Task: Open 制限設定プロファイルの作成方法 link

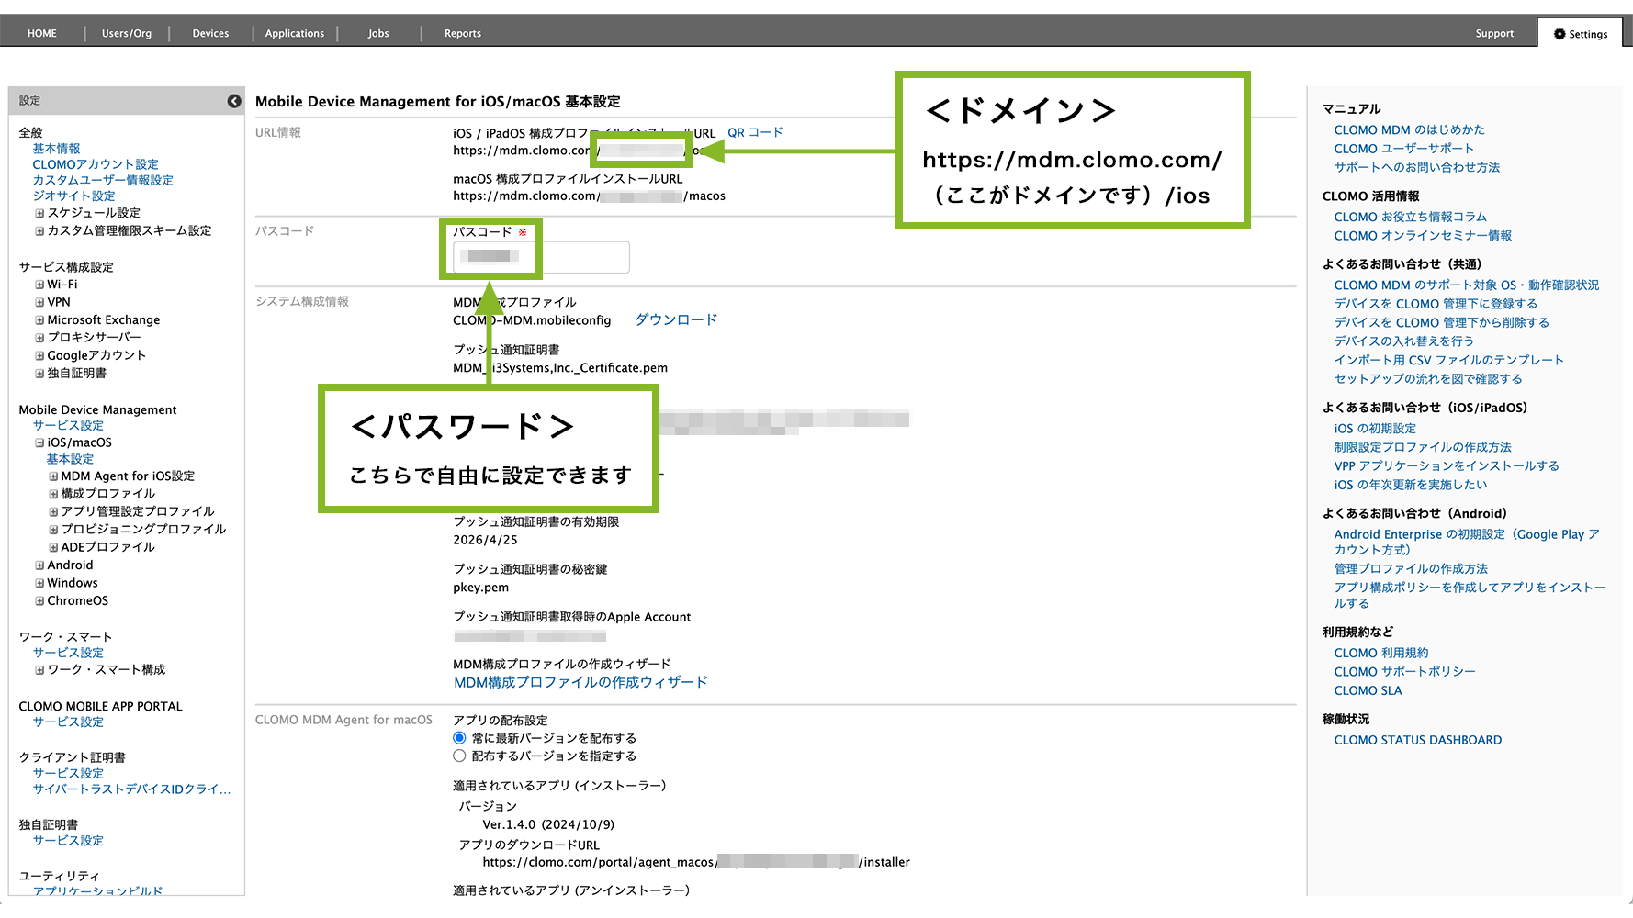Action: 1423,447
